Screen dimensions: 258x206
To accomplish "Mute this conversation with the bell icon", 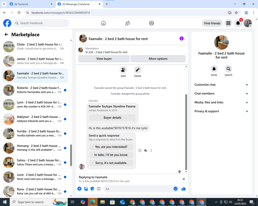I will [214, 69].
